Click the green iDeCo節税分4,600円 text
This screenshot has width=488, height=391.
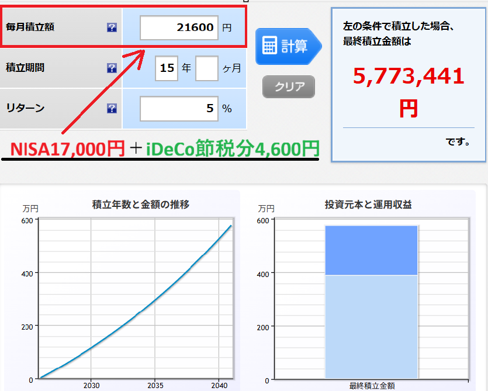pyautogui.click(x=233, y=149)
